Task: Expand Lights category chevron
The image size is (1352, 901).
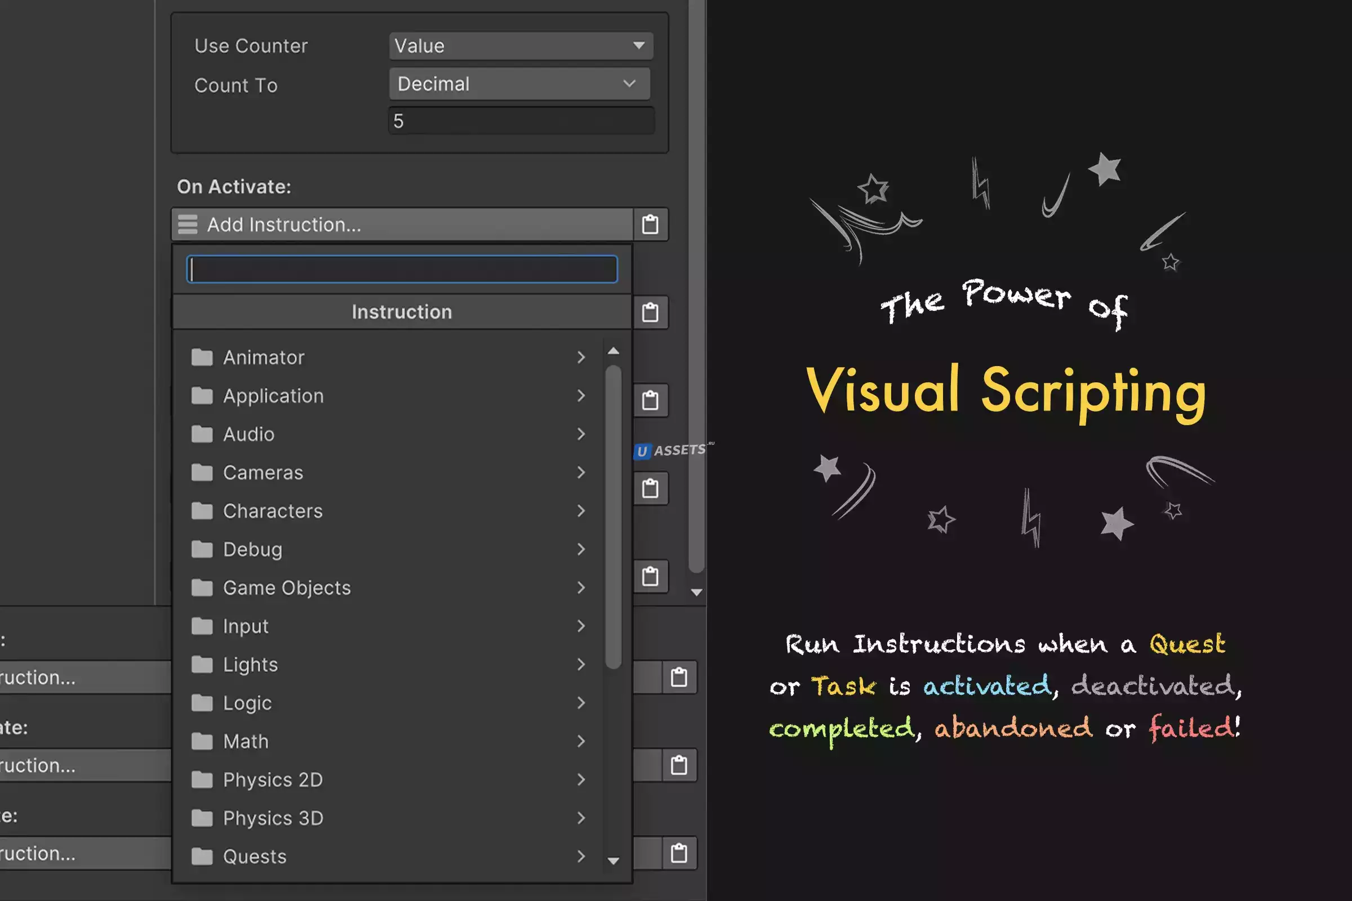Action: coord(581,664)
